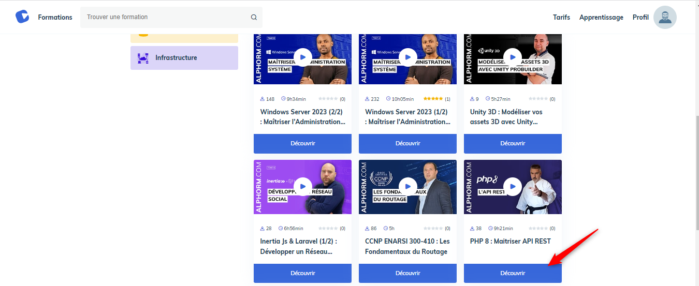
Task: Open the Windows Server 2023 (1/2) course title
Action: pos(407,117)
